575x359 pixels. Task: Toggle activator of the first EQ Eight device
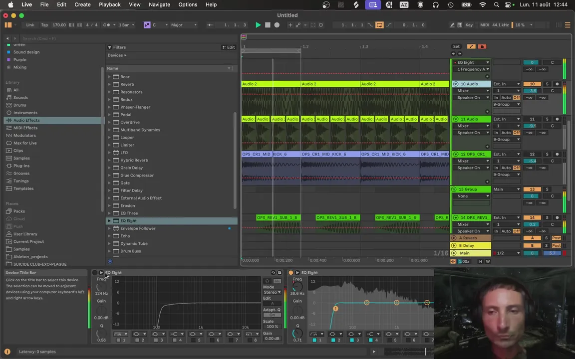95,273
